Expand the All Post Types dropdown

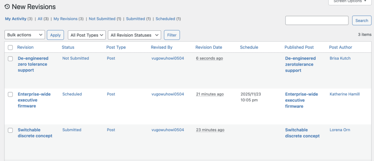coord(87,35)
